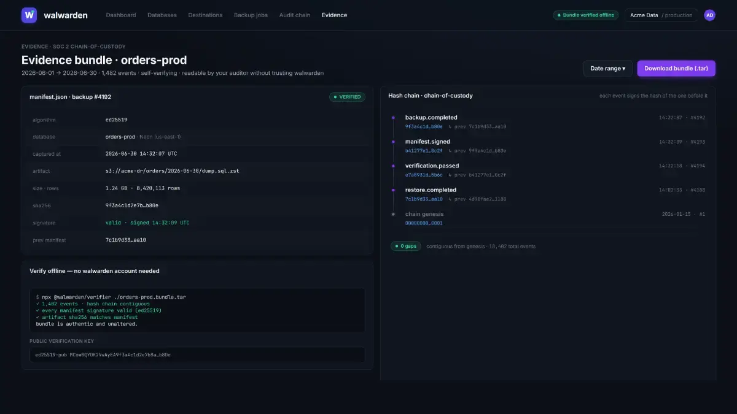Go to the Databases tab
The image size is (737, 414).
(162, 15)
